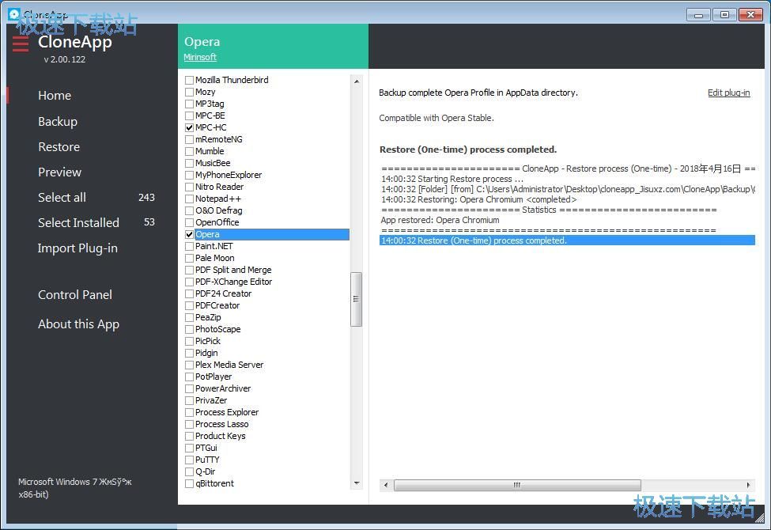This screenshot has width=771, height=530.
Task: Select Pale Moon entry
Action: (x=215, y=258)
